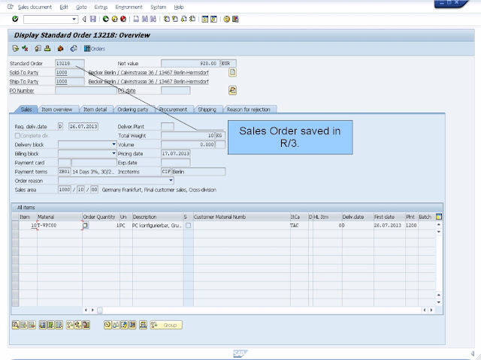Click the Req. deliv.date field 26.07.2013
Screen dimensions: 481x360
point(83,126)
